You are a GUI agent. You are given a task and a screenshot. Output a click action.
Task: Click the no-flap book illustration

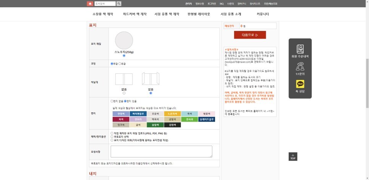coord(124,79)
